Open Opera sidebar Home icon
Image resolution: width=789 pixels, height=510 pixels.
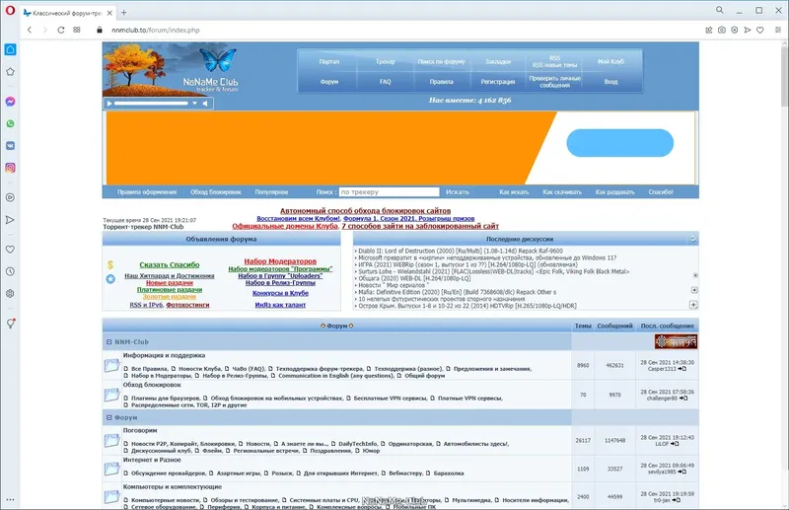[x=10, y=49]
